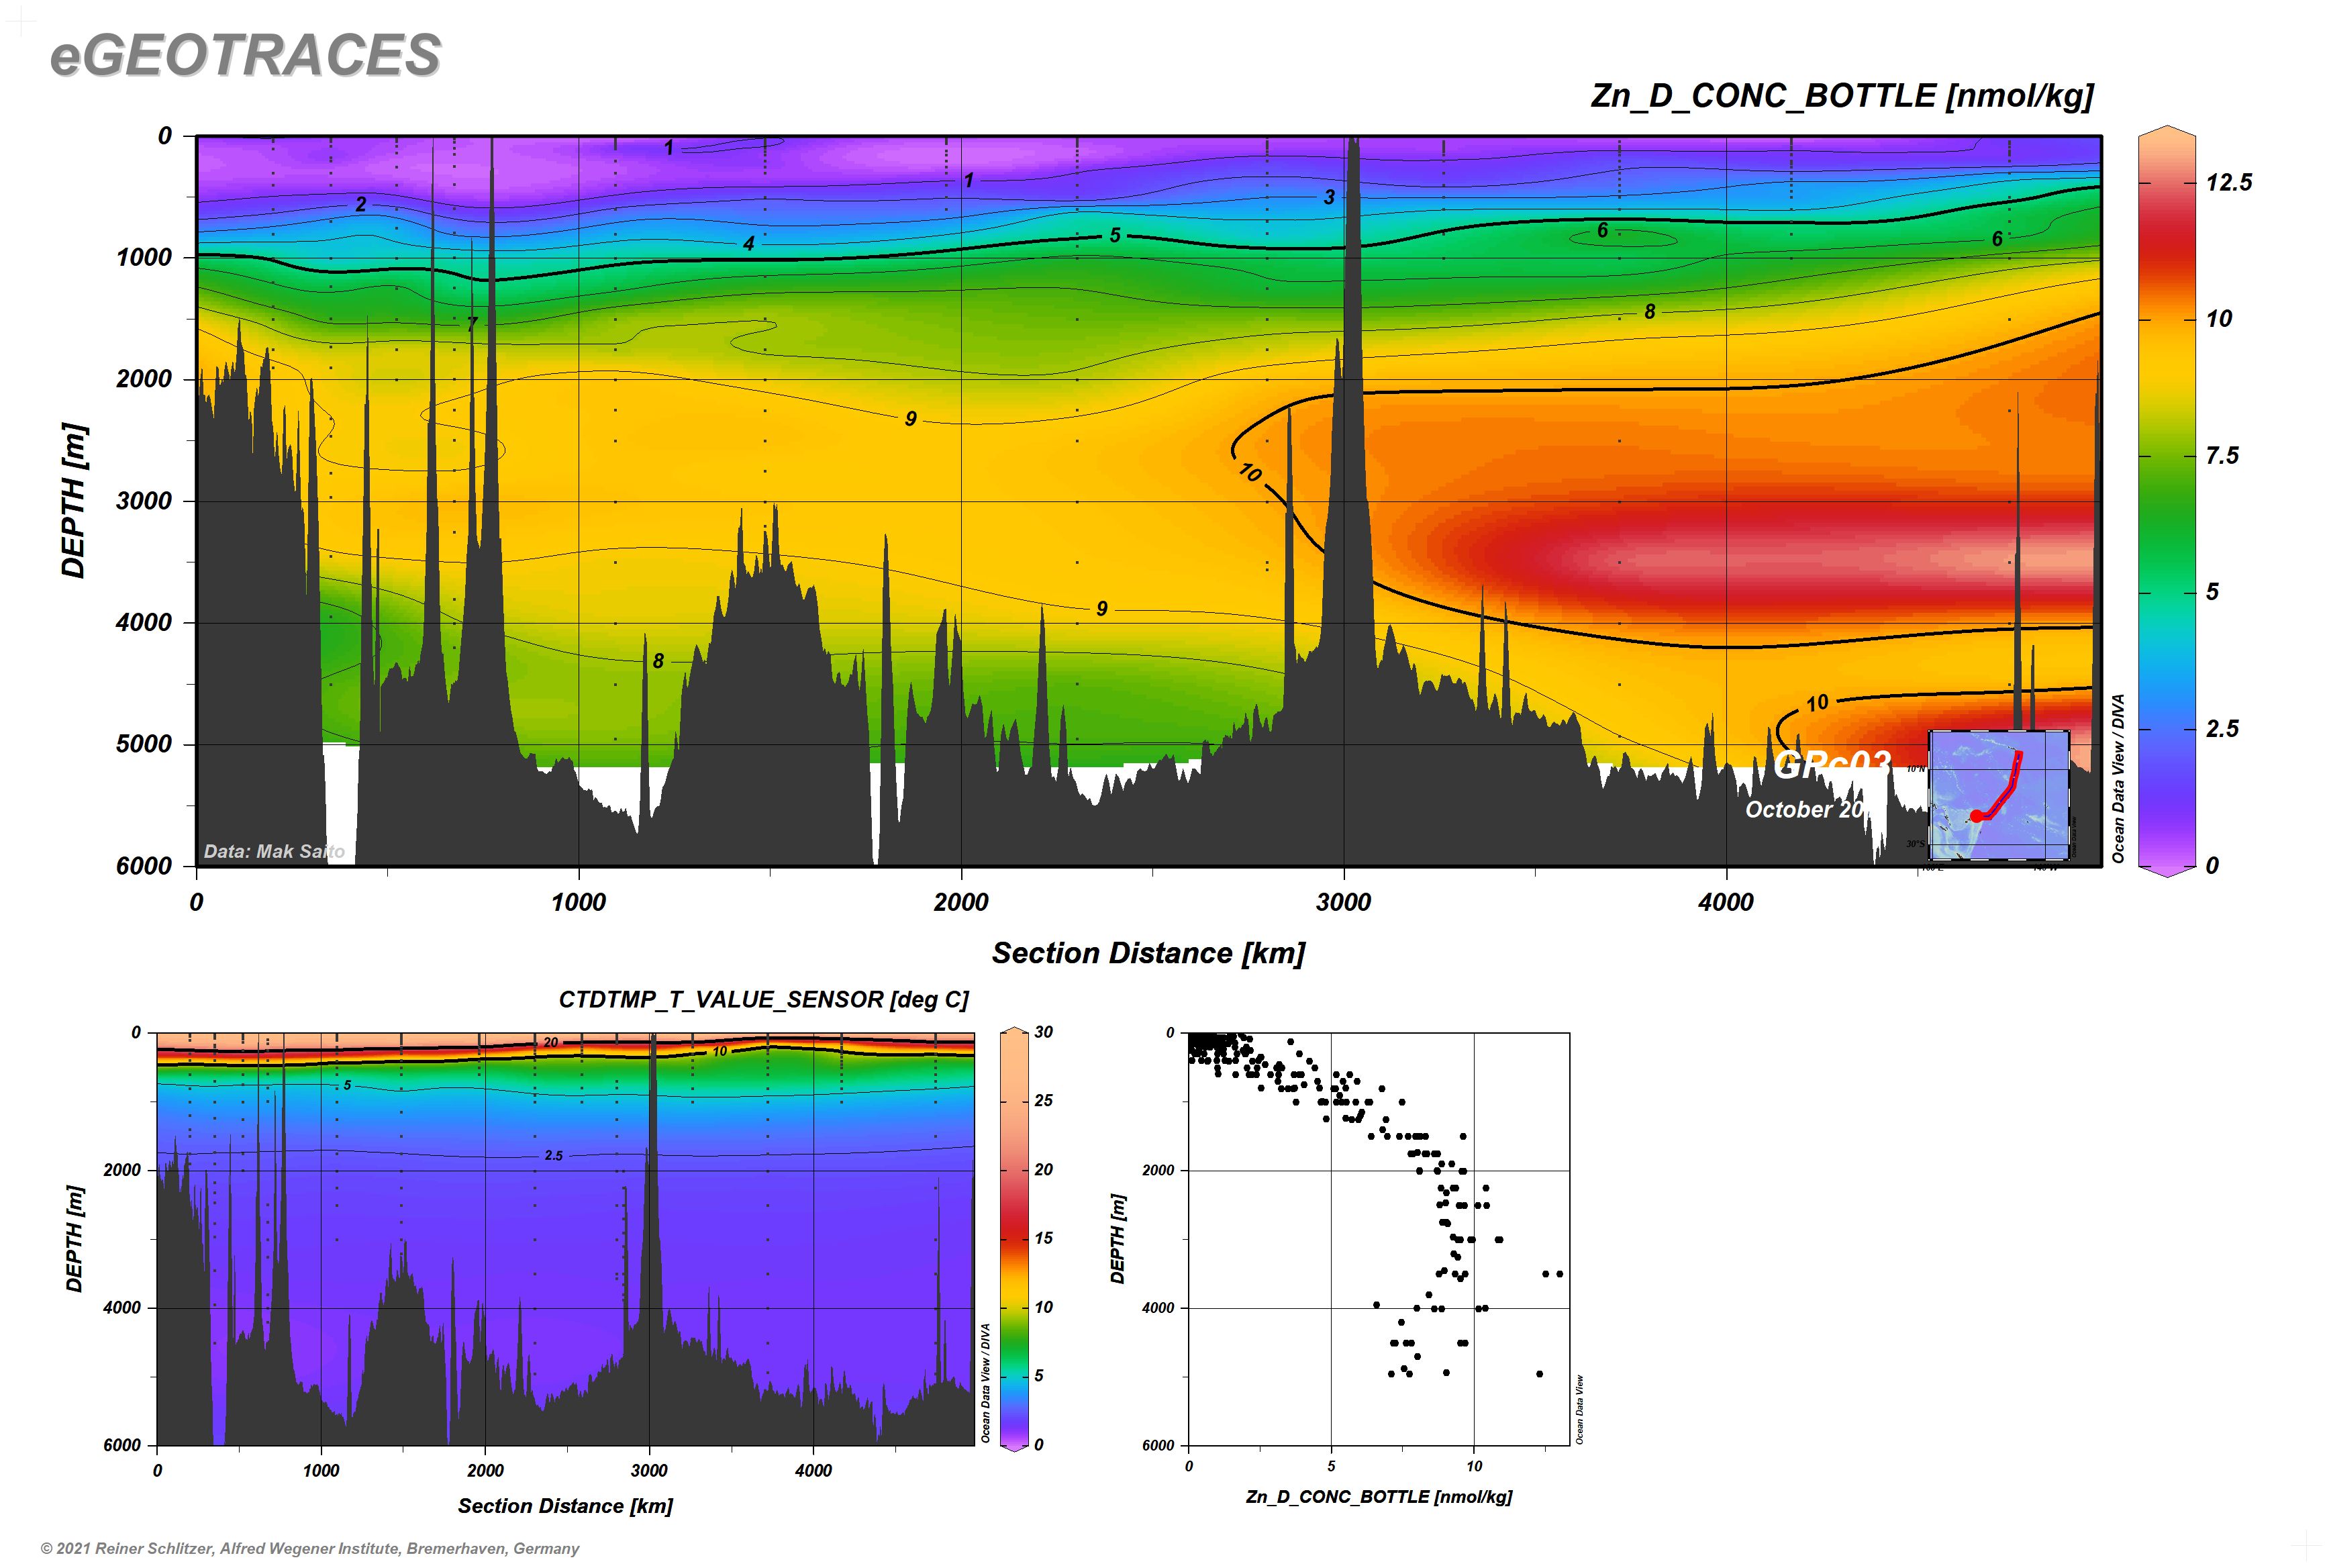Click the 15 label on temperature color bar
2327x1568 pixels.
click(1043, 1238)
